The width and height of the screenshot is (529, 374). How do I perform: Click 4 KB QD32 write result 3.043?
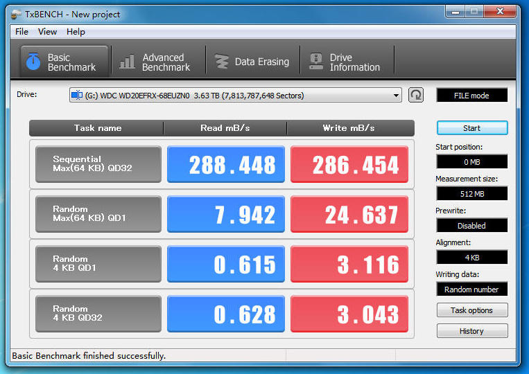click(x=349, y=314)
